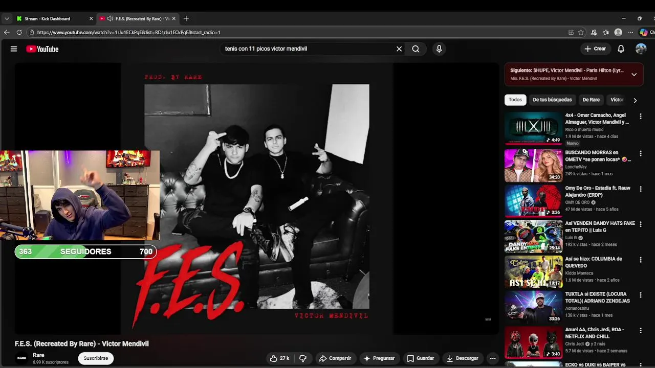The image size is (655, 368).
Task: Select the partially visible Victor chip
Action: [x=617, y=100]
